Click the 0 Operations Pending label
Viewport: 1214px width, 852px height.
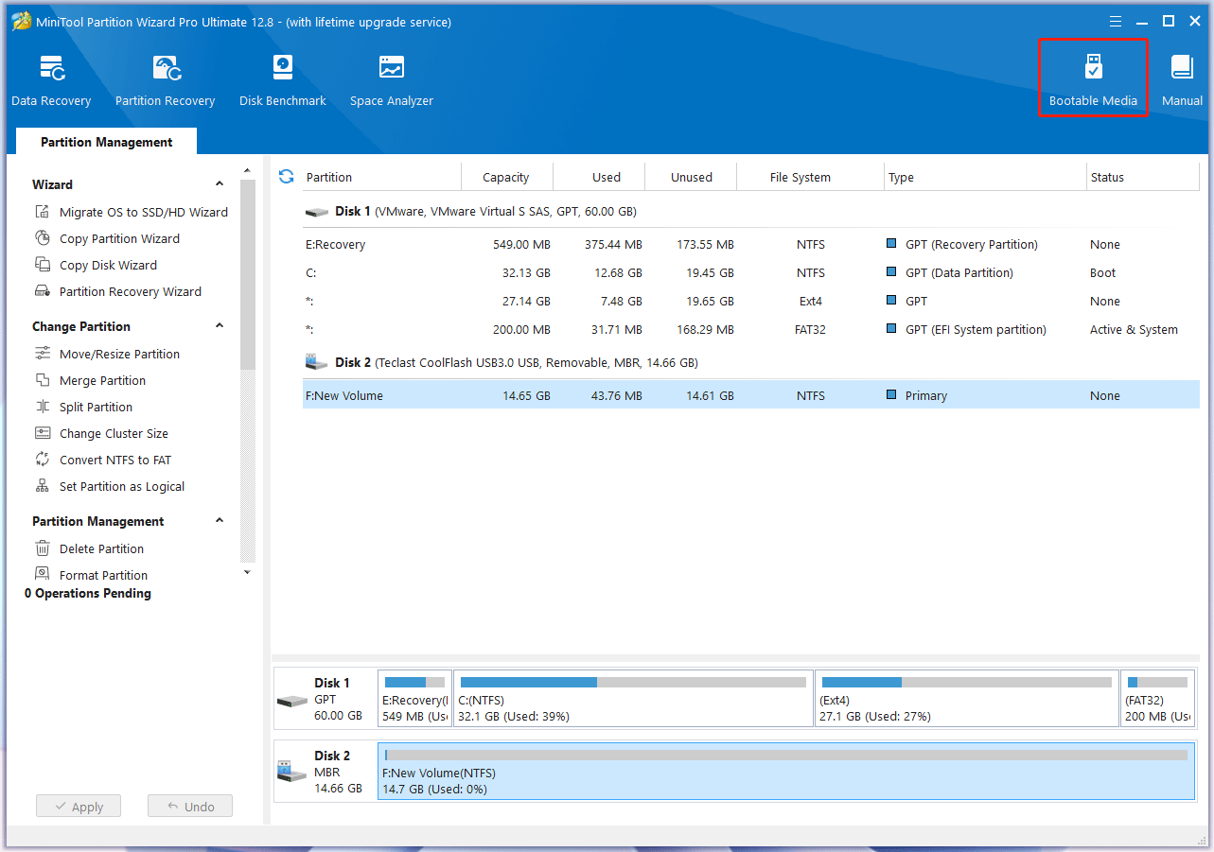pyautogui.click(x=88, y=593)
